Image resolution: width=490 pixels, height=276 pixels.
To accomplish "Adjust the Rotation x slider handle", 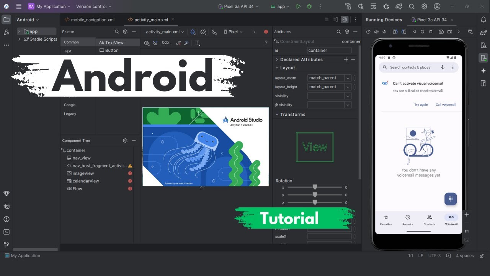I will (315, 187).
